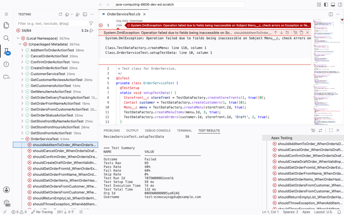The width and height of the screenshot is (344, 215).
Task: Close the test error peek view
Action: (x=307, y=32)
